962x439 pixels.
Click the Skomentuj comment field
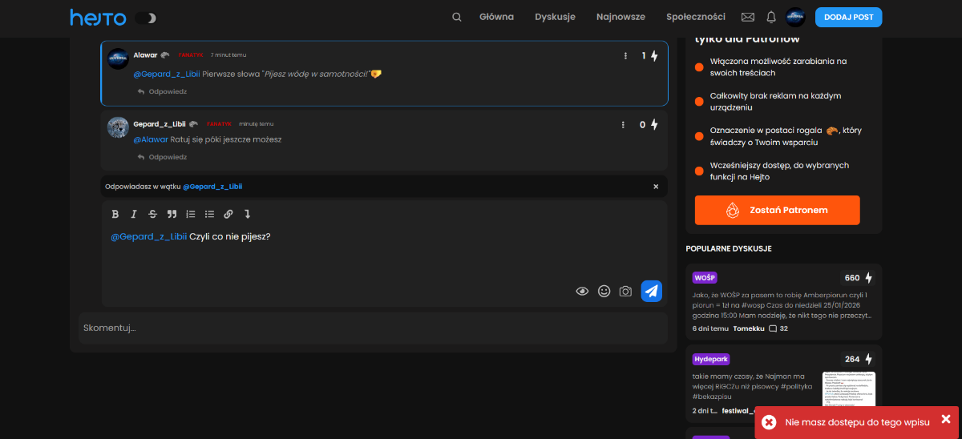373,328
